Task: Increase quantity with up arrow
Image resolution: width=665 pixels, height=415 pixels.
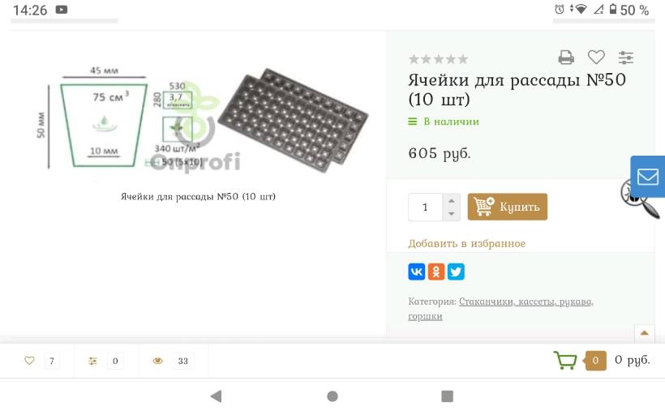Action: pos(451,200)
